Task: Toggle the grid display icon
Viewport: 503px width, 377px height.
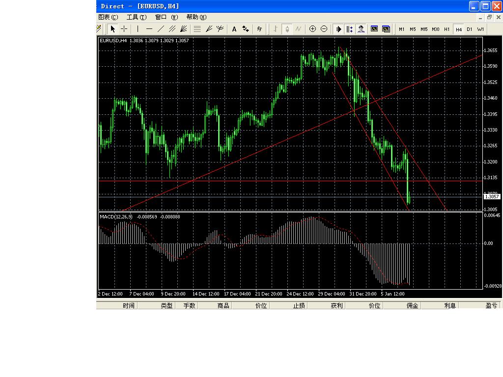Action: 196,29
